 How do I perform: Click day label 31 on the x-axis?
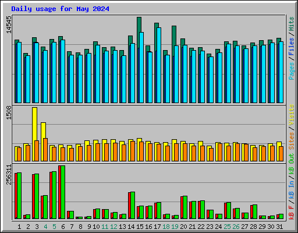tap(279, 227)
